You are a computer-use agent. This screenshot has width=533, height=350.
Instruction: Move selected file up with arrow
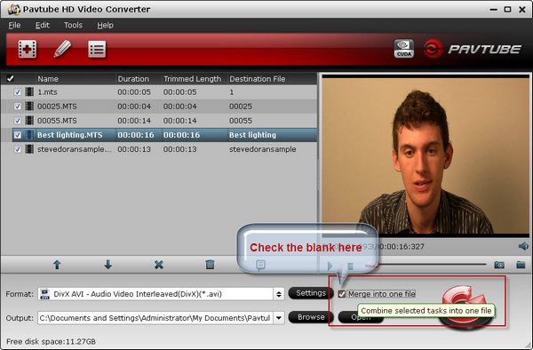coord(57,265)
